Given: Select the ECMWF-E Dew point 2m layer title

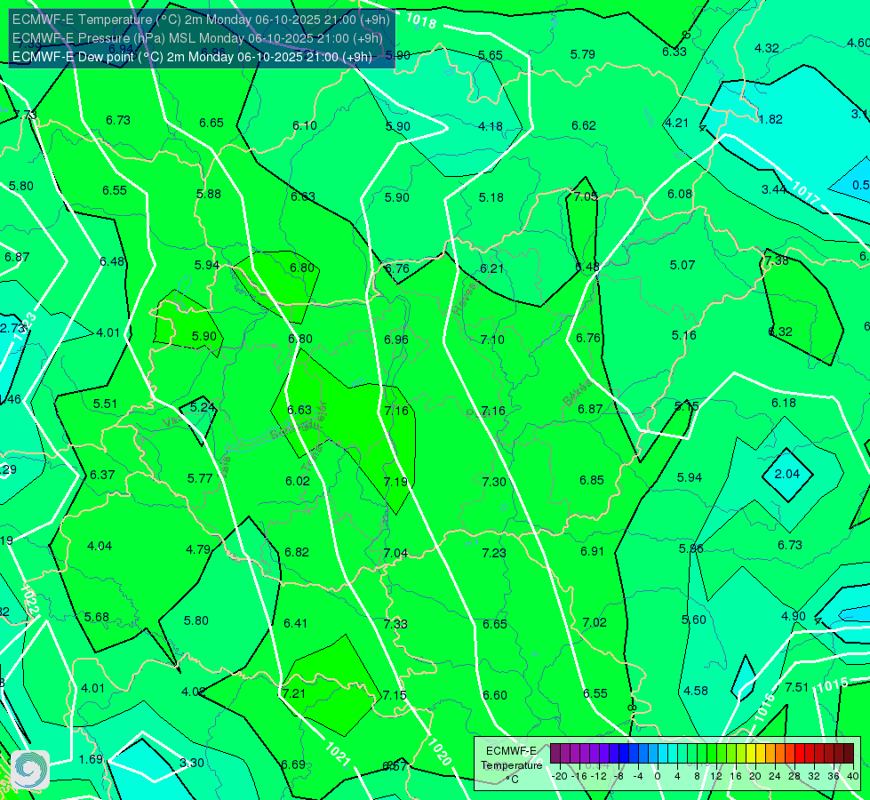Looking at the screenshot, I should pos(192,57).
